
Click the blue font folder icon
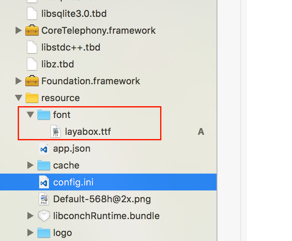(44, 115)
